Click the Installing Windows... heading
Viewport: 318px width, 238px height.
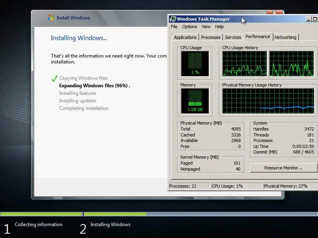click(79, 38)
